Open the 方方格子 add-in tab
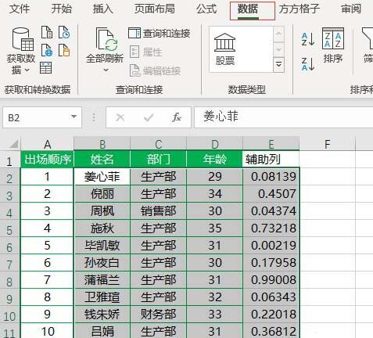The height and width of the screenshot is (338, 373). point(299,9)
